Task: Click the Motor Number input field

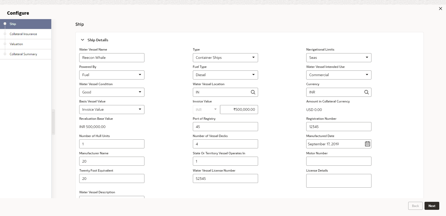Action: pos(339,161)
